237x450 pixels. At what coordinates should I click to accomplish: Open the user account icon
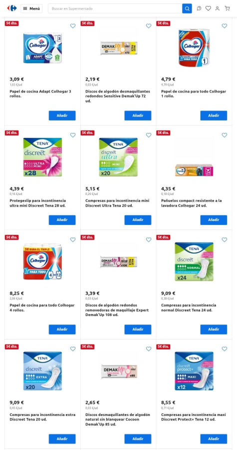[x=218, y=8]
